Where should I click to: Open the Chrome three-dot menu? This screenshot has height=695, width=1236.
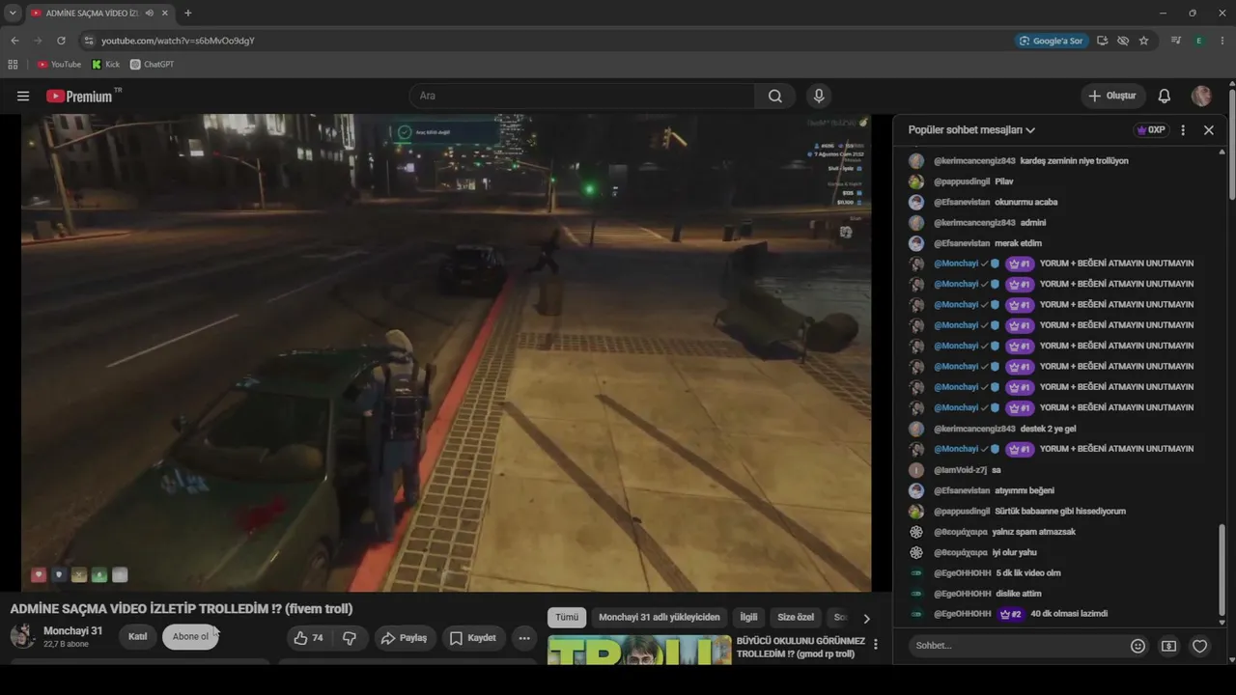click(x=1222, y=41)
